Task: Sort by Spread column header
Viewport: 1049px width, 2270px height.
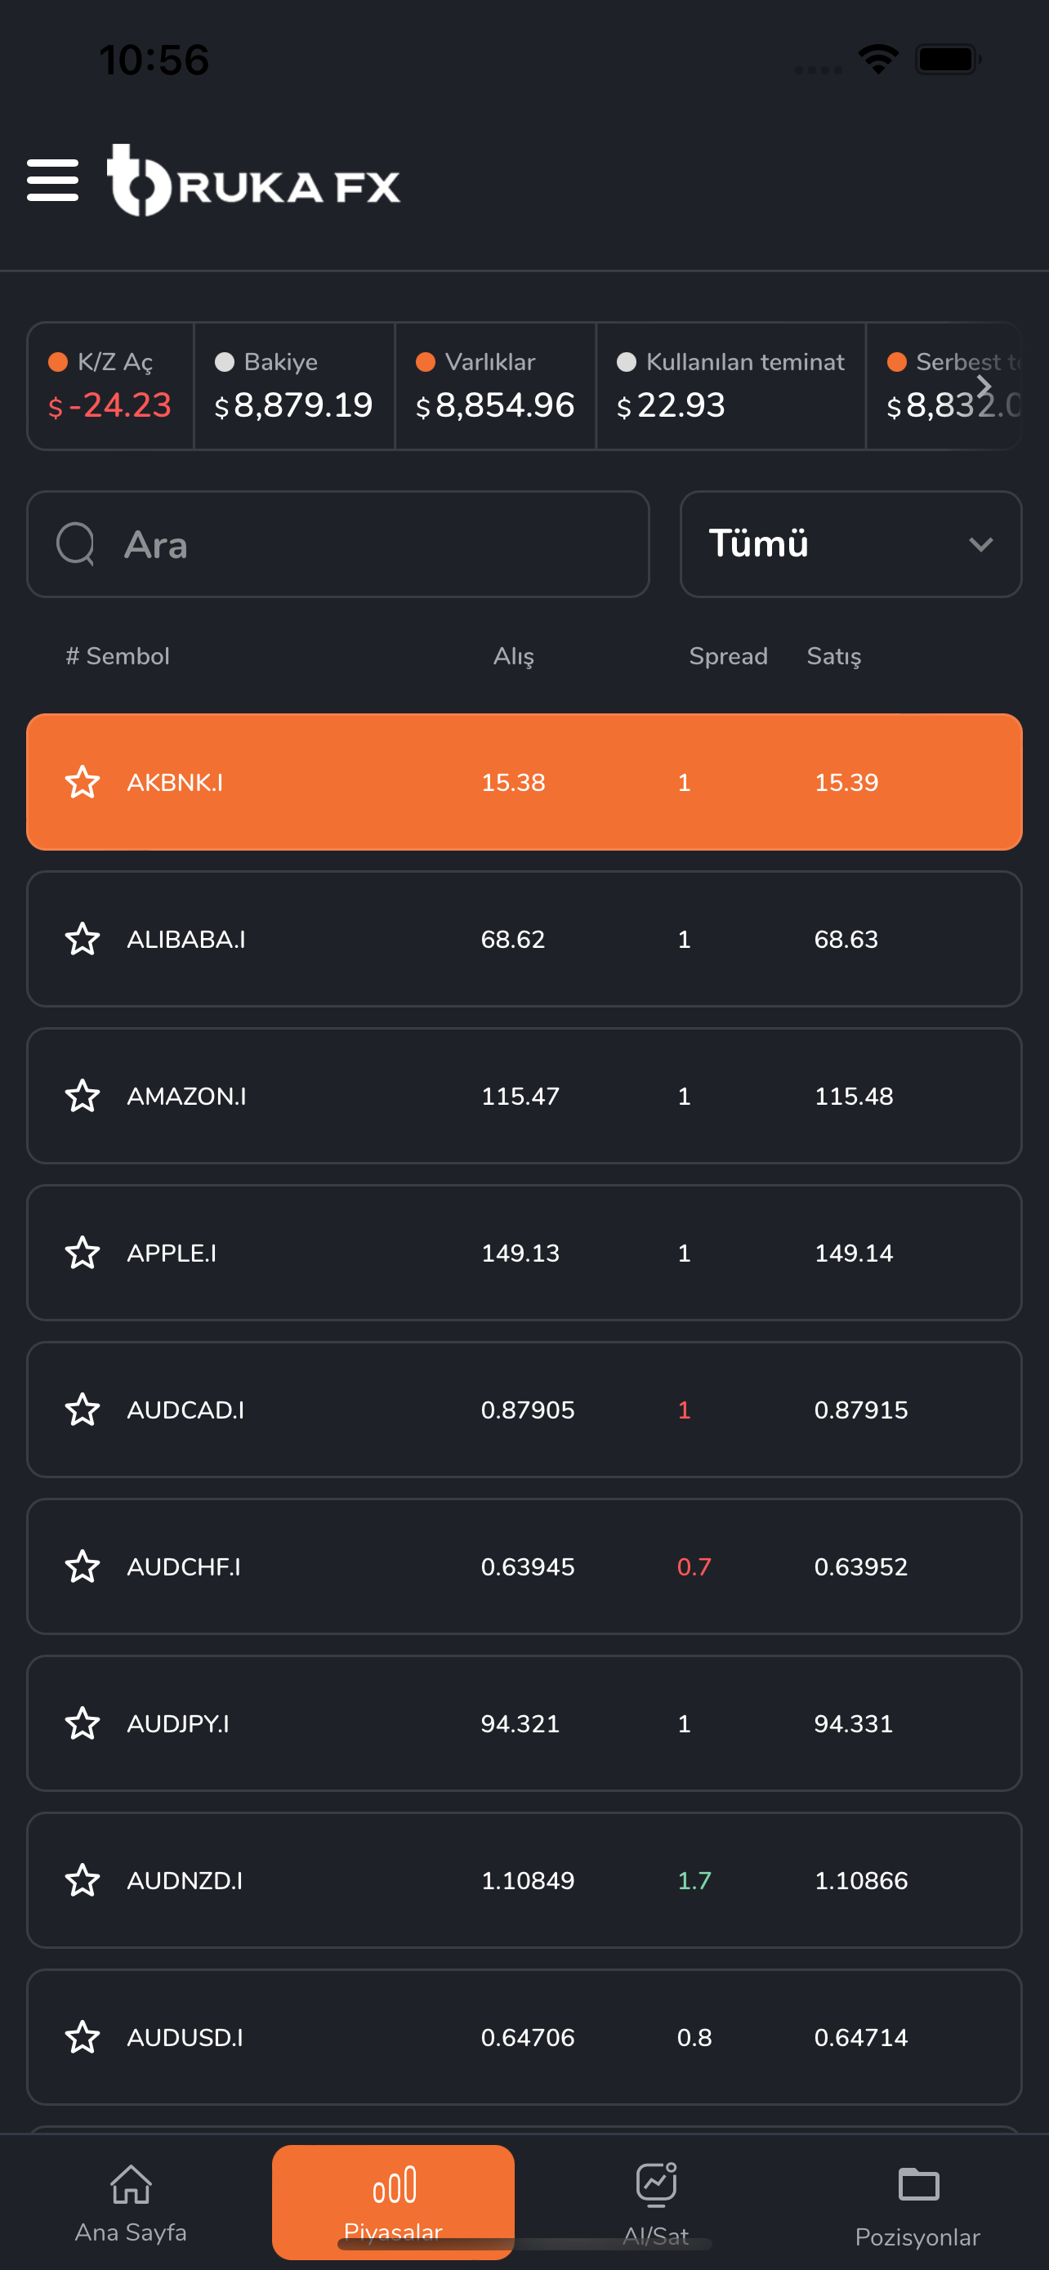Action: point(729,656)
